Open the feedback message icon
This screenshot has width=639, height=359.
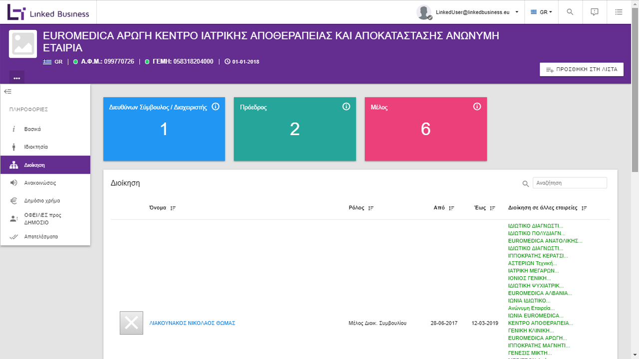pos(595,12)
